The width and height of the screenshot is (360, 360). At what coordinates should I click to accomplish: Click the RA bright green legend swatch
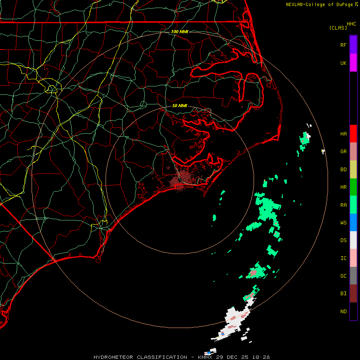[x=353, y=205]
